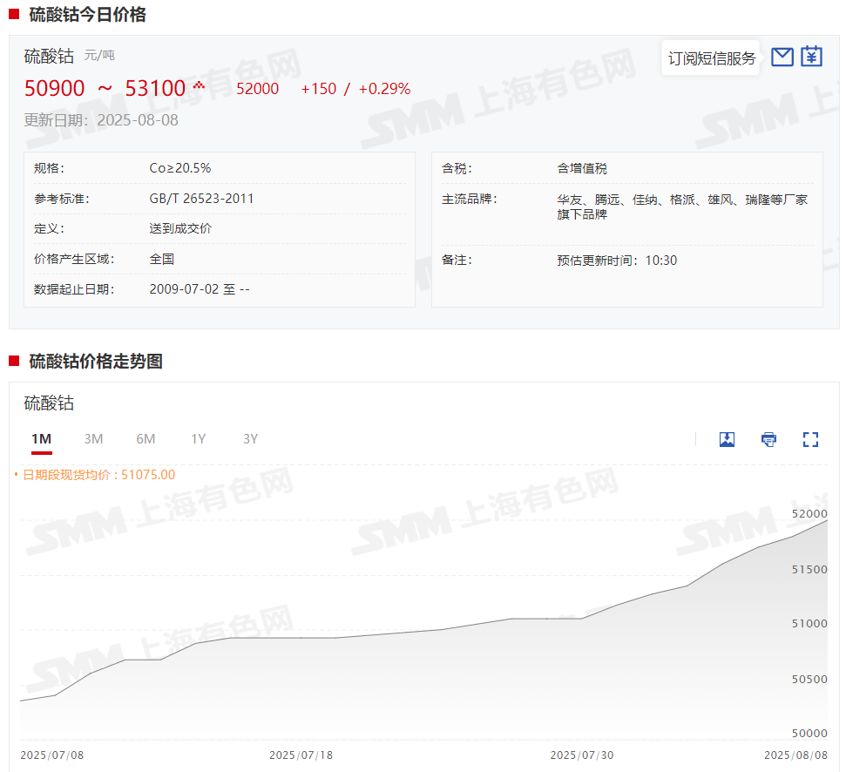Click the 硫酸钴价格走势图 section heading
Screen dimensions: 846x772
[96, 361]
